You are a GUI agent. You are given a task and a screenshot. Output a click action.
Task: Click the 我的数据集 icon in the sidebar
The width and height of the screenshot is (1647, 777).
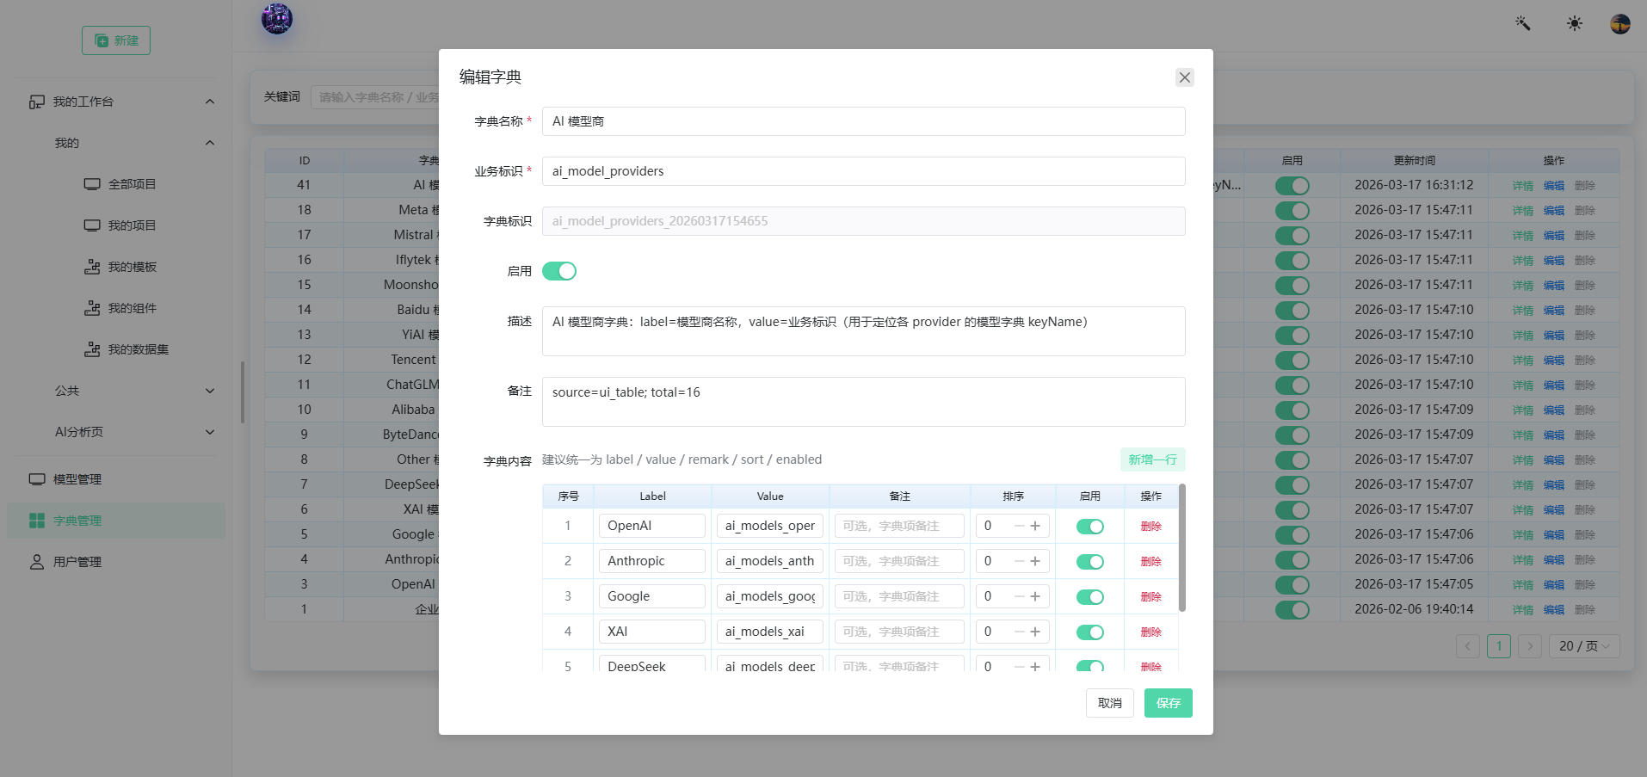(x=92, y=349)
